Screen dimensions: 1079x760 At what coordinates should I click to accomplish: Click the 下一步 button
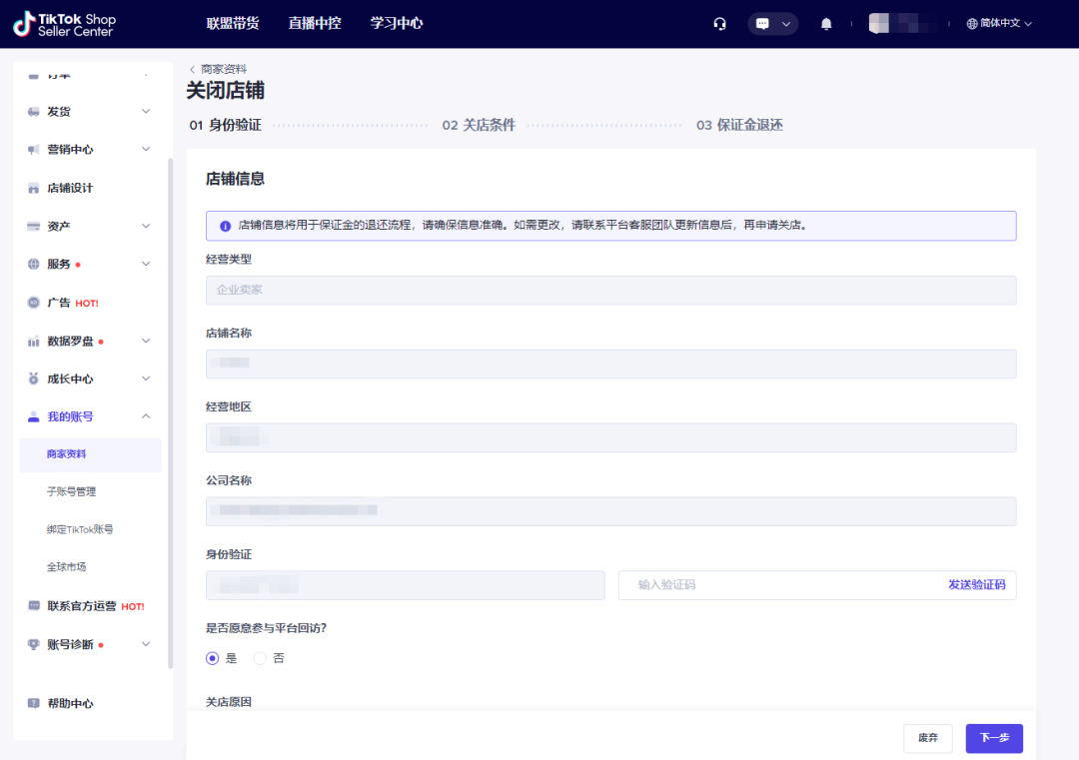pos(994,738)
